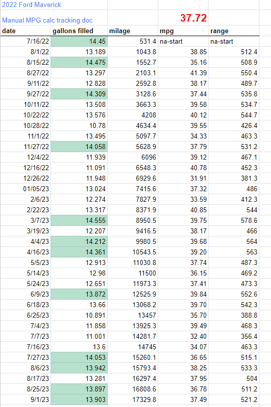Select the red 37.72 average mpg cell
The height and width of the screenshot is (407, 271).
[183, 18]
